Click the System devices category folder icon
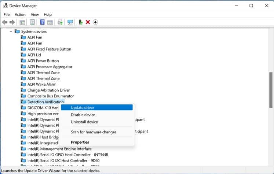The height and width of the screenshot is (174, 274). tap(17, 31)
